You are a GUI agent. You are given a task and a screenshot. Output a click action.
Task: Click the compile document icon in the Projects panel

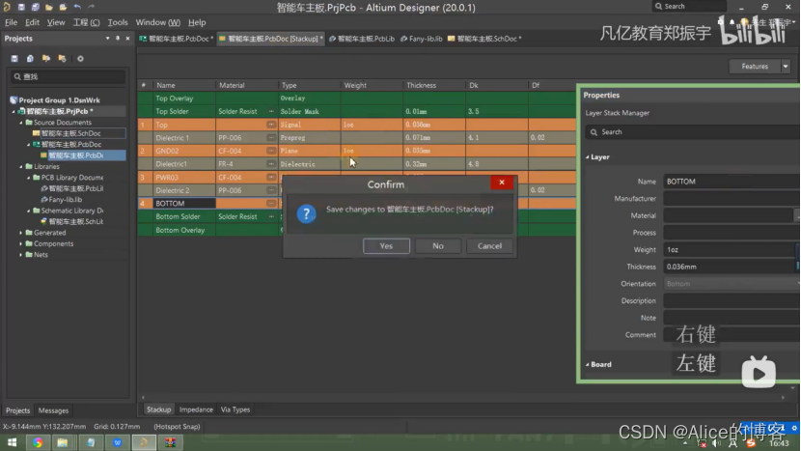tap(30, 58)
